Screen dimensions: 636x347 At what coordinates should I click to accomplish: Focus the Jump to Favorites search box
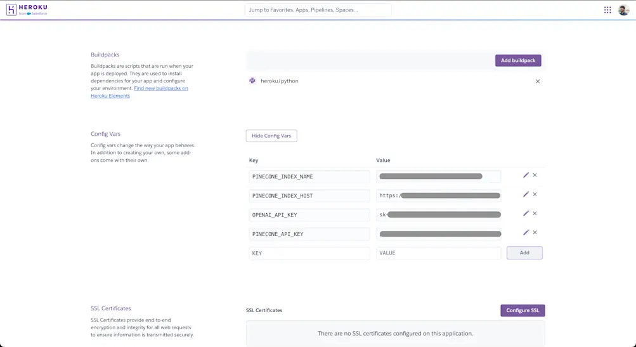point(318,10)
